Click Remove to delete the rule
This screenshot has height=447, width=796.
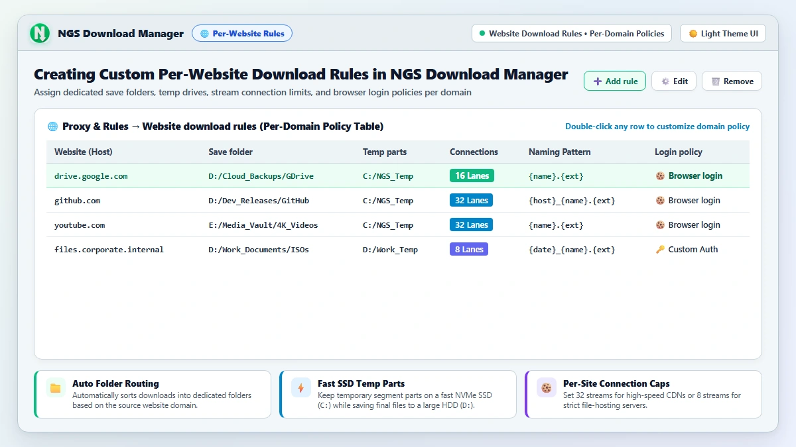(732, 81)
